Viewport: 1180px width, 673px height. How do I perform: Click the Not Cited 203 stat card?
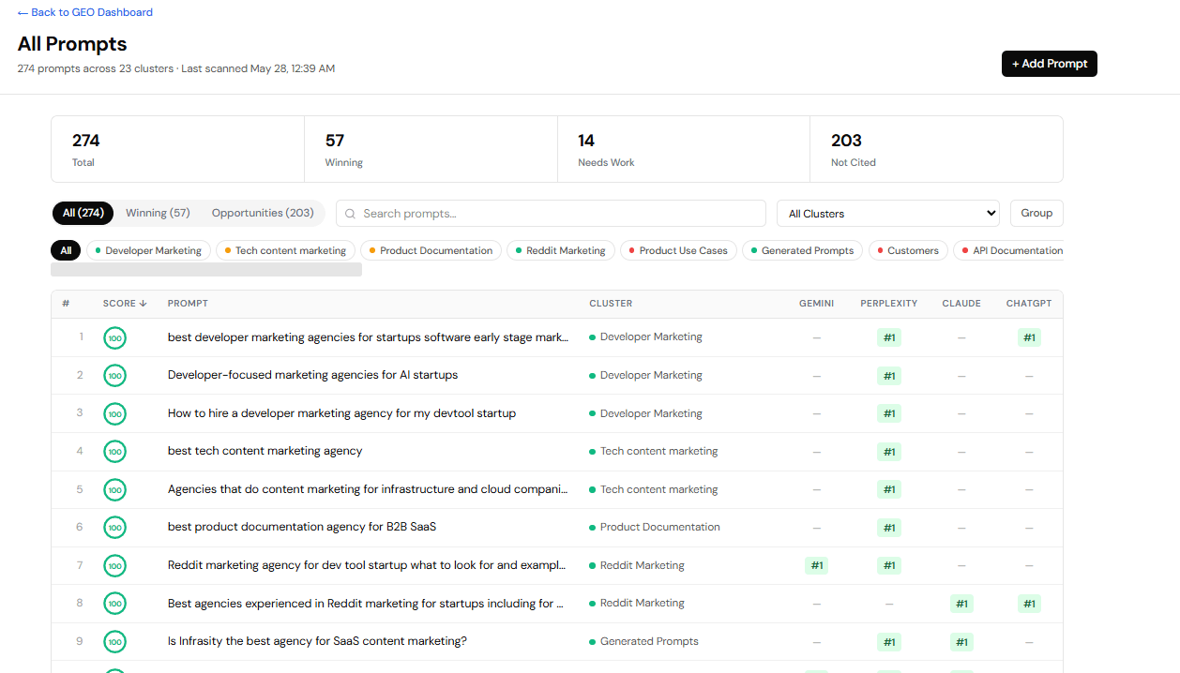936,149
